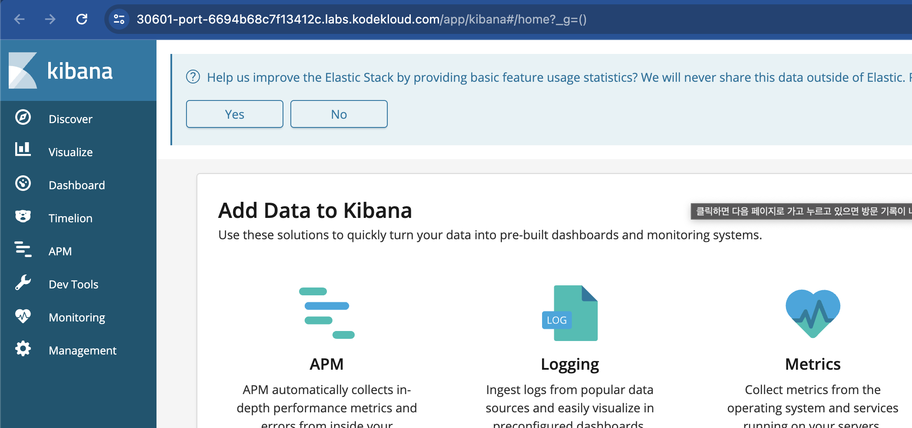Click the Logging LOG file illustration
Screen dimensions: 912x428
(570, 313)
